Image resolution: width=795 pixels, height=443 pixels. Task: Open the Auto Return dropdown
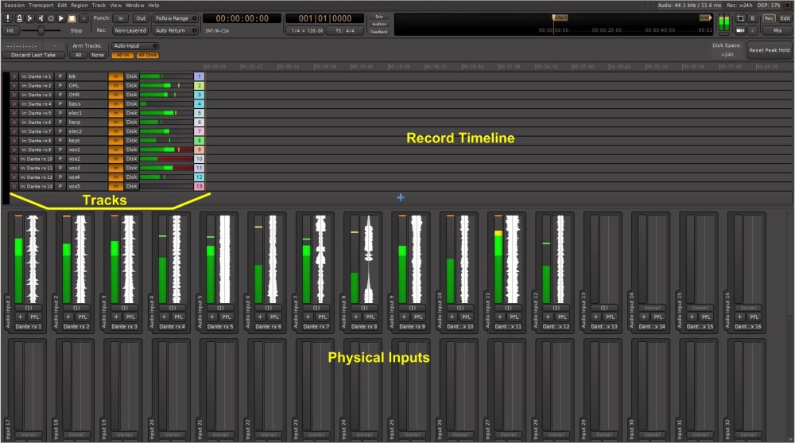(172, 30)
